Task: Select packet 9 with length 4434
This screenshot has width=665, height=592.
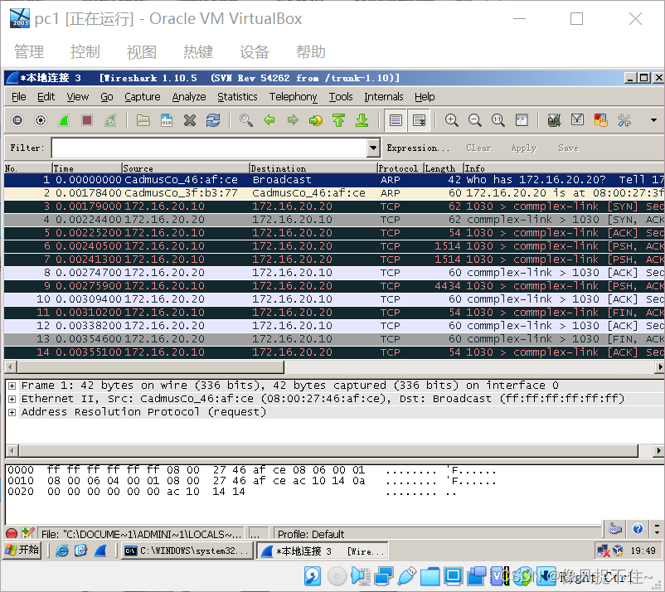Action: [334, 286]
